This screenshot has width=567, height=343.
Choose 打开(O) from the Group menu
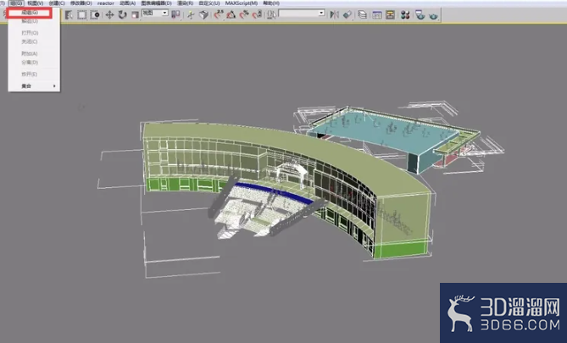[x=30, y=33]
